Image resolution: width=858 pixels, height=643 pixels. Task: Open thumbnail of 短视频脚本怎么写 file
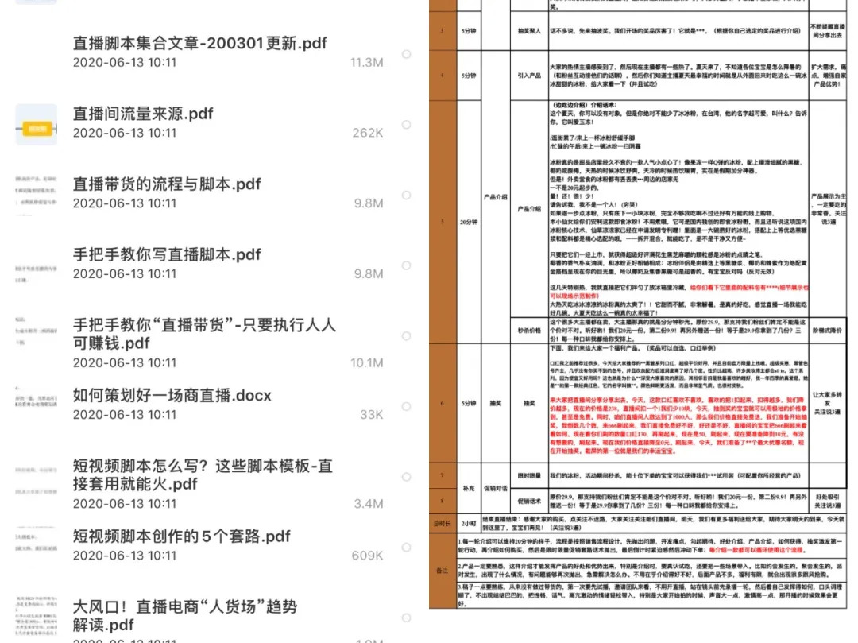tap(36, 477)
